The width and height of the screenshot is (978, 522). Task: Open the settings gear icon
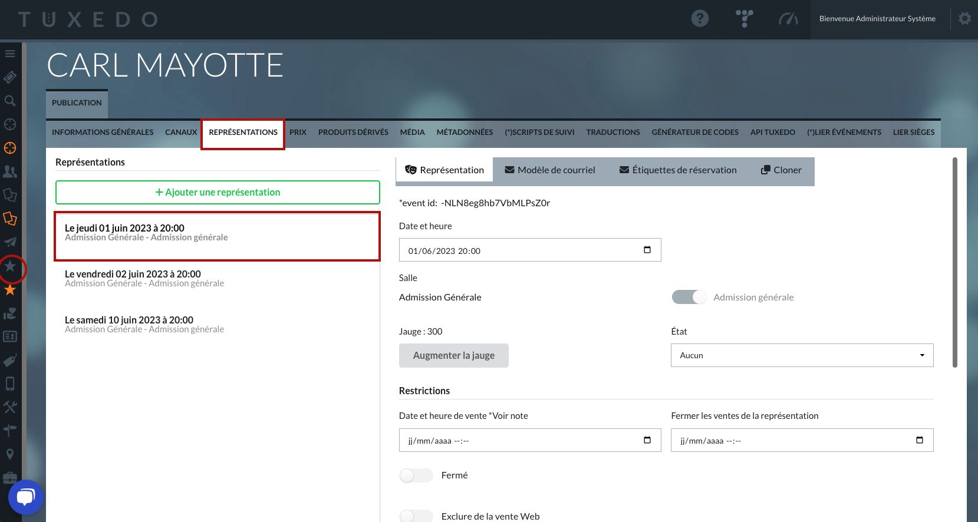pos(964,19)
